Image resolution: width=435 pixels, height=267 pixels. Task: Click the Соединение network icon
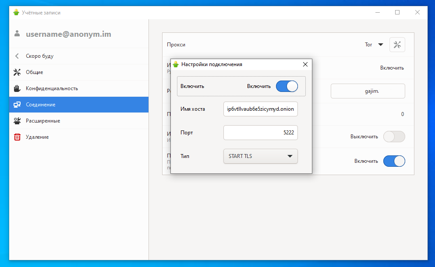click(x=17, y=105)
